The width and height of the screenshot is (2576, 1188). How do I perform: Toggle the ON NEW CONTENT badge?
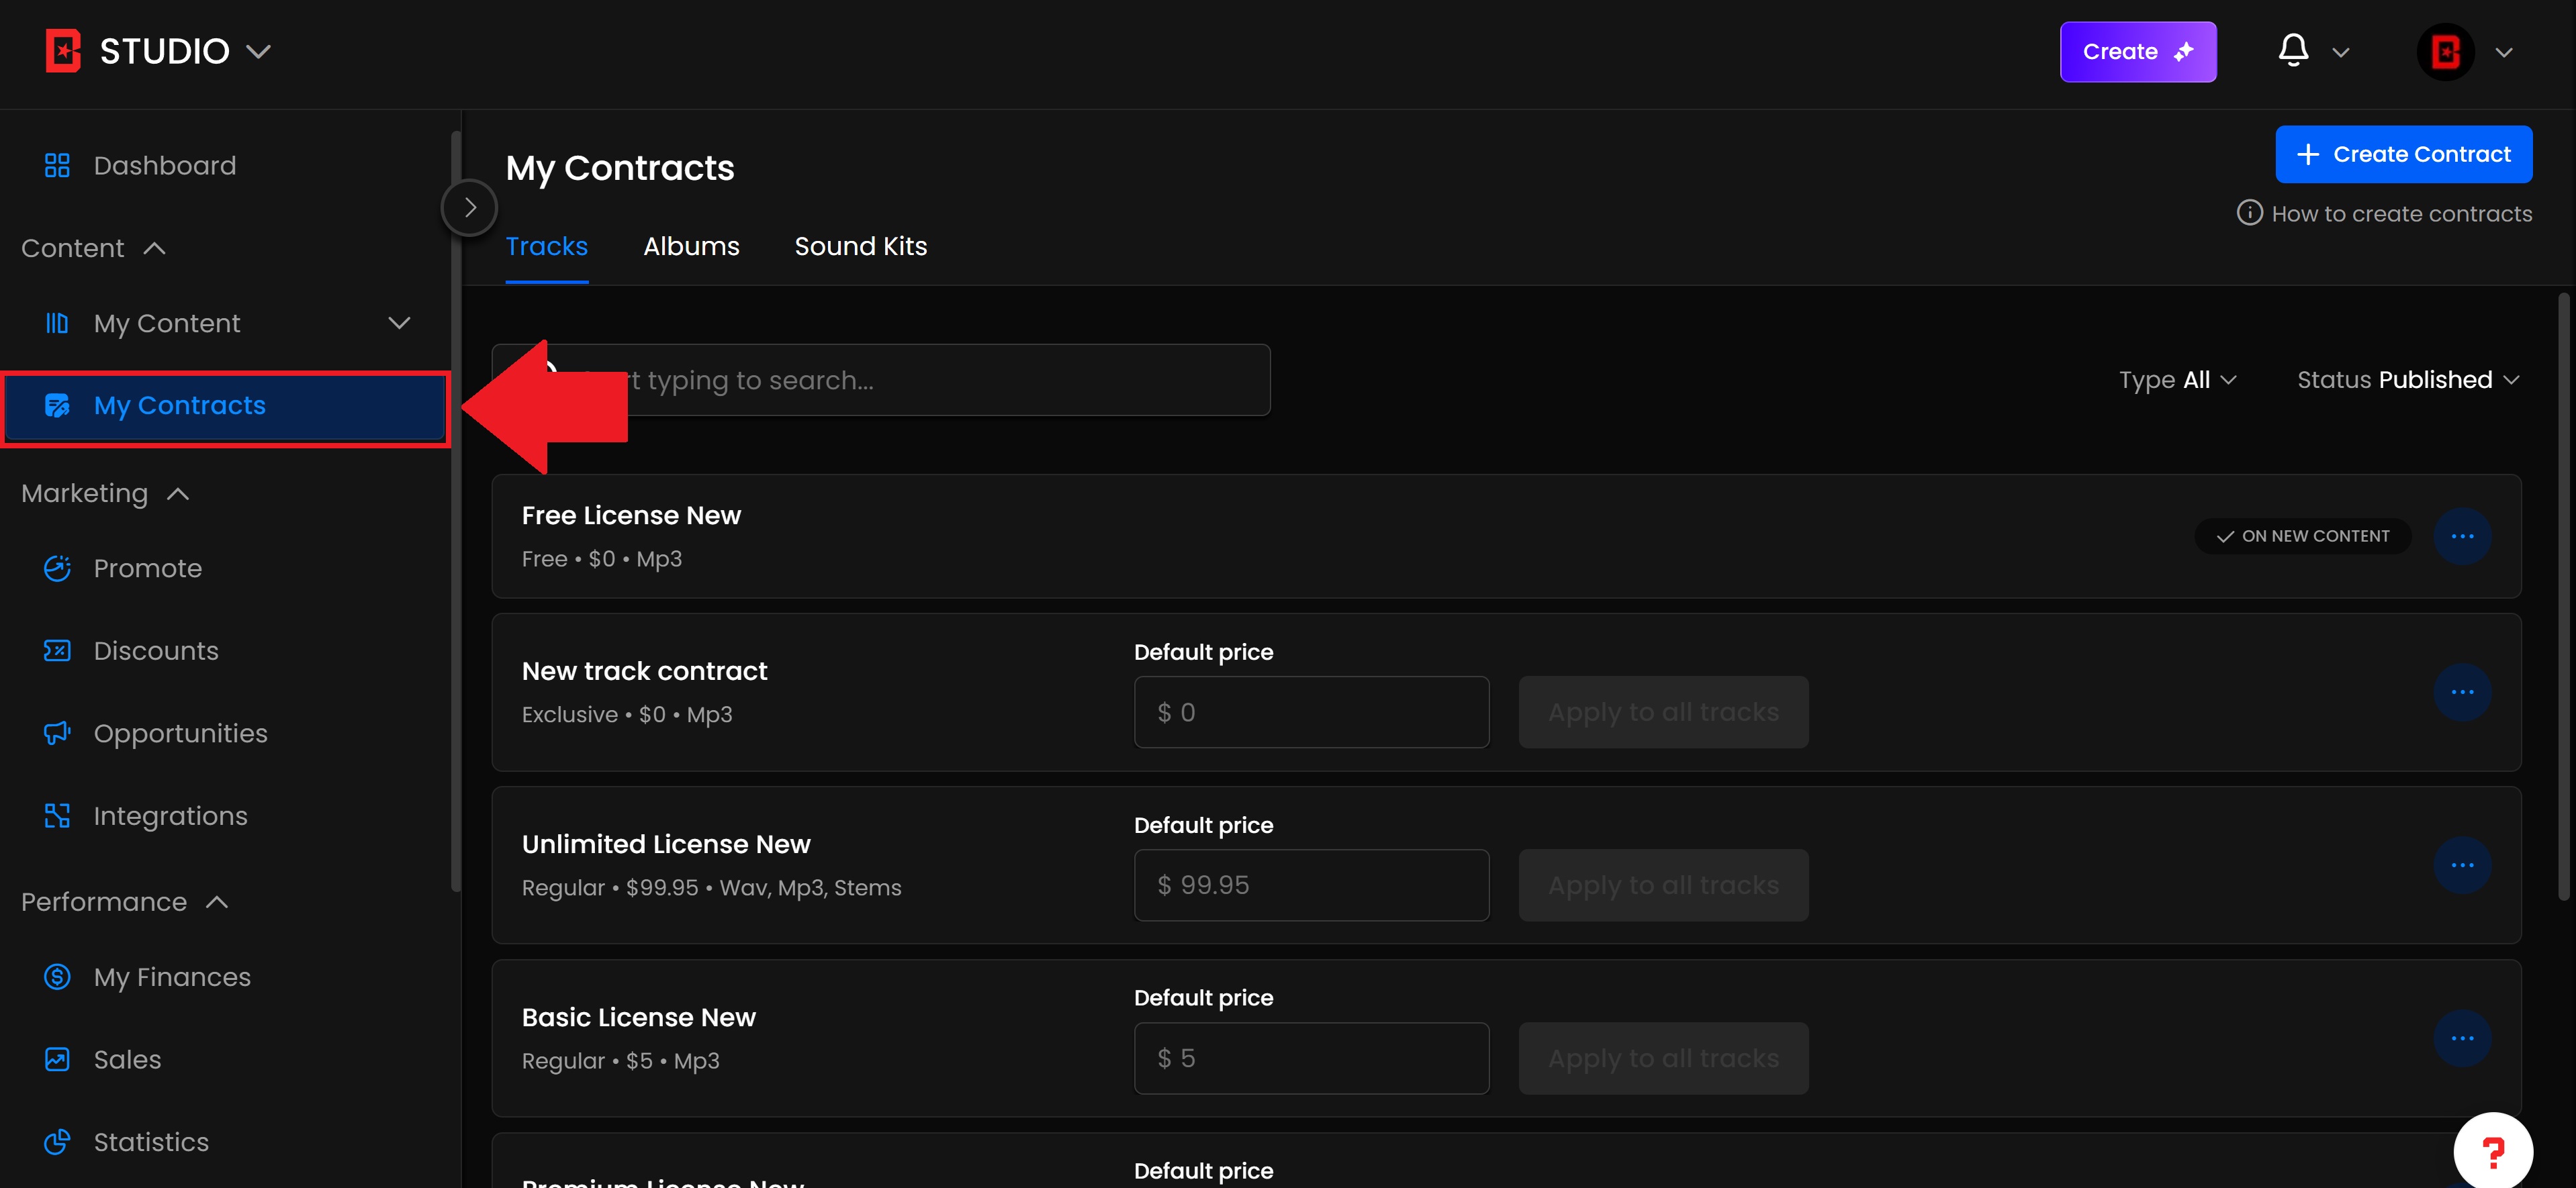pyautogui.click(x=2302, y=536)
